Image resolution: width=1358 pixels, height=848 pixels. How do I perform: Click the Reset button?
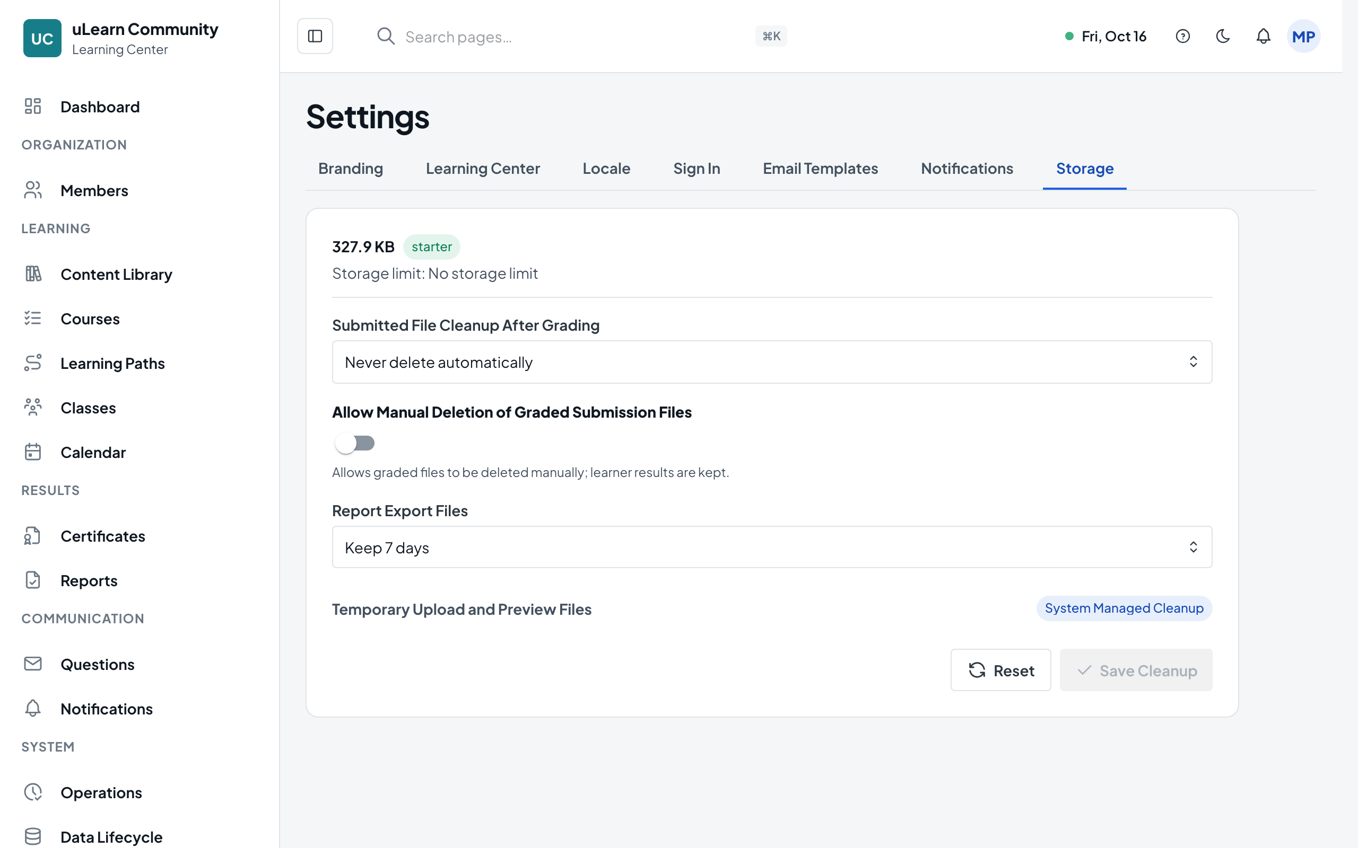pos(1000,669)
